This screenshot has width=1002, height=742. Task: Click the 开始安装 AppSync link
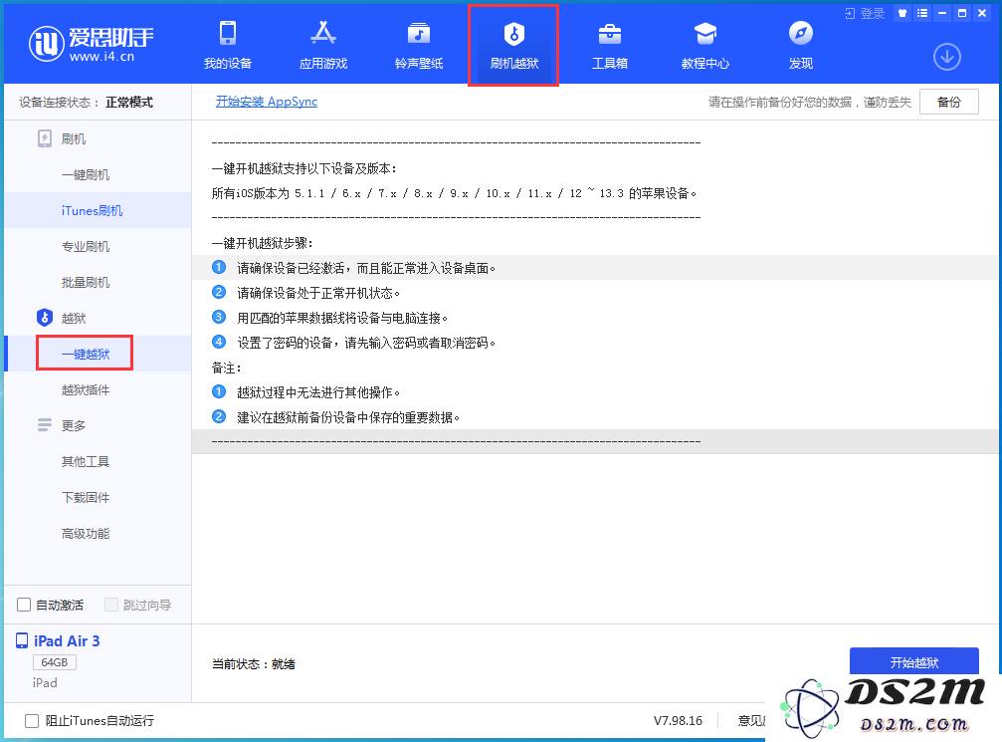(267, 101)
